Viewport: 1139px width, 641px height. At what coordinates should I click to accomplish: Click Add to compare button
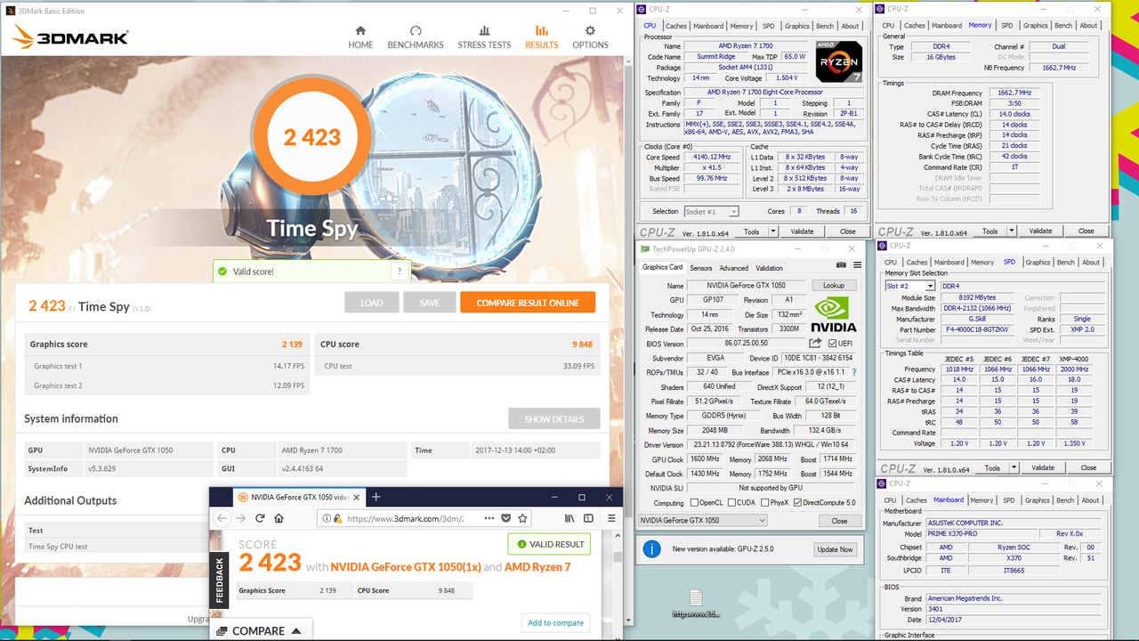pos(556,623)
